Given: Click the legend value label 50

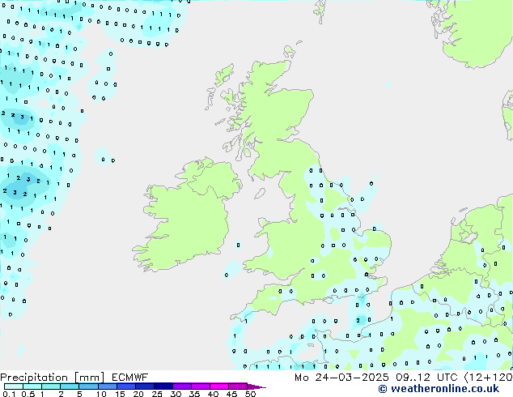Looking at the screenshot, I should [x=250, y=394].
